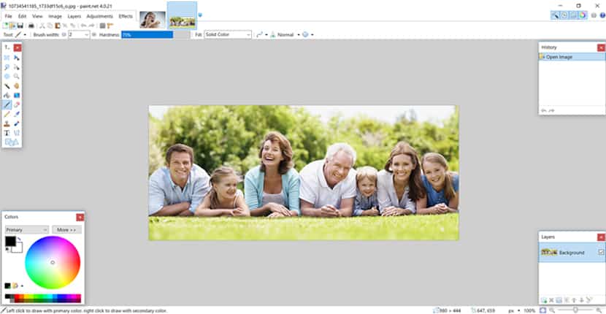606x314 pixels.
Task: Swap primary and secondary colors
Action: pyautogui.click(x=18, y=239)
